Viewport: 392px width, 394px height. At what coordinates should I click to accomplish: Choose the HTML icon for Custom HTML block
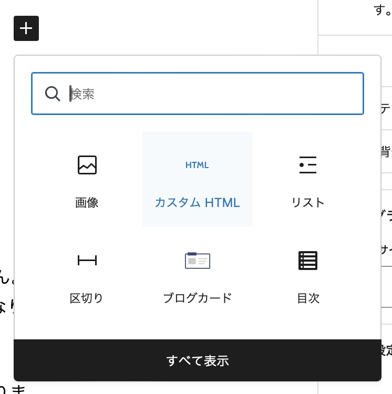[x=197, y=165]
